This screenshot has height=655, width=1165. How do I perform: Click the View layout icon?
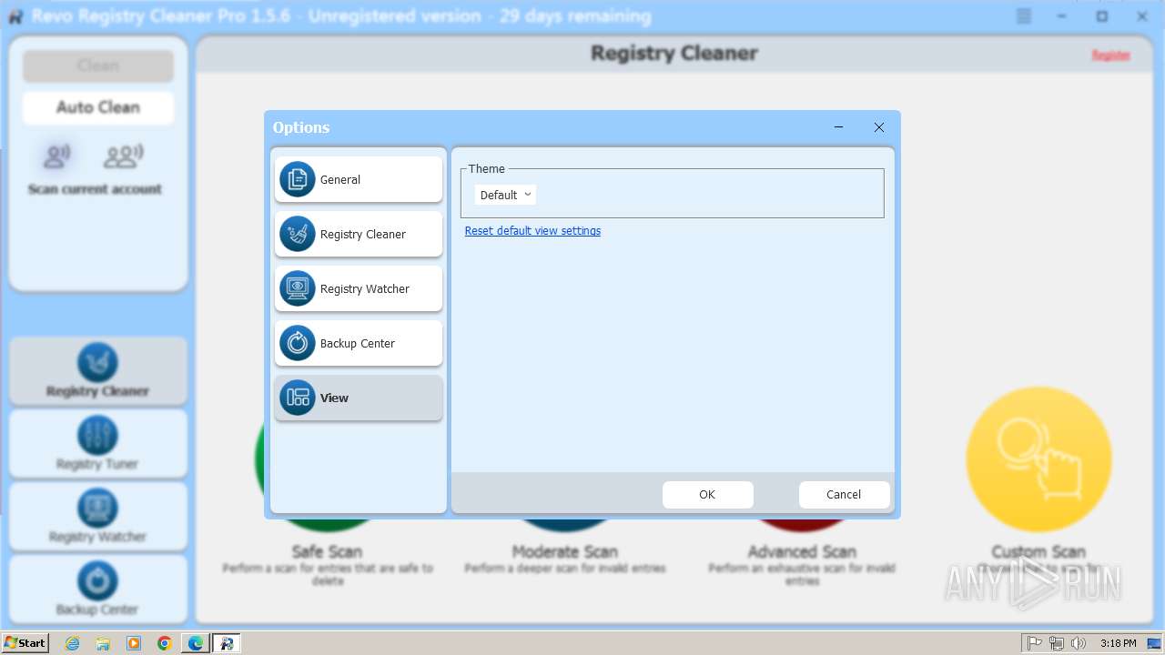(x=298, y=398)
